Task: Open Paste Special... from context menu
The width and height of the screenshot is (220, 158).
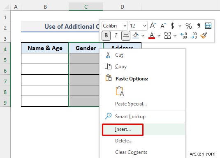Action: (143, 104)
